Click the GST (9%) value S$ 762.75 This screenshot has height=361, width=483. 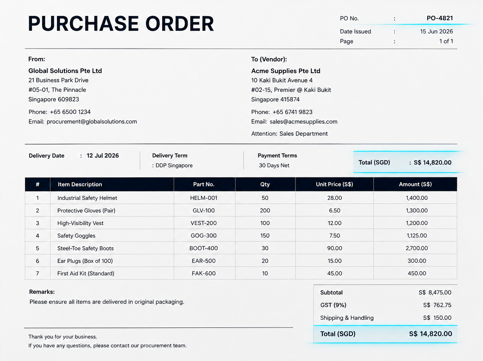tap(437, 305)
